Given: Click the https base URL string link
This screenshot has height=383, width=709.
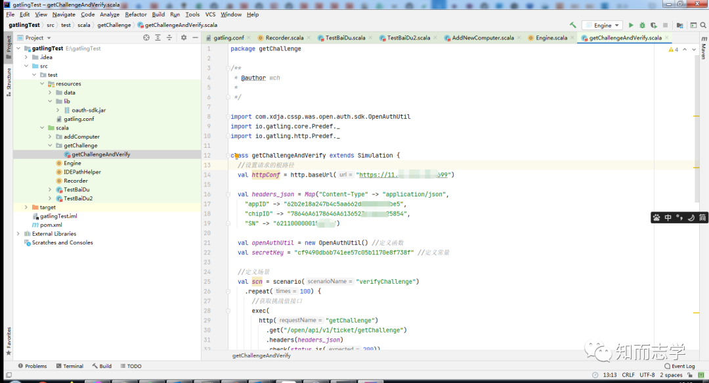Looking at the screenshot, I should [403, 175].
